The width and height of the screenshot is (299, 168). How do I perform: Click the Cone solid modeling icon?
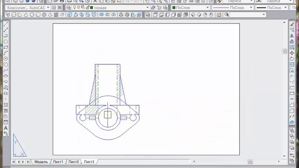[26, 14]
